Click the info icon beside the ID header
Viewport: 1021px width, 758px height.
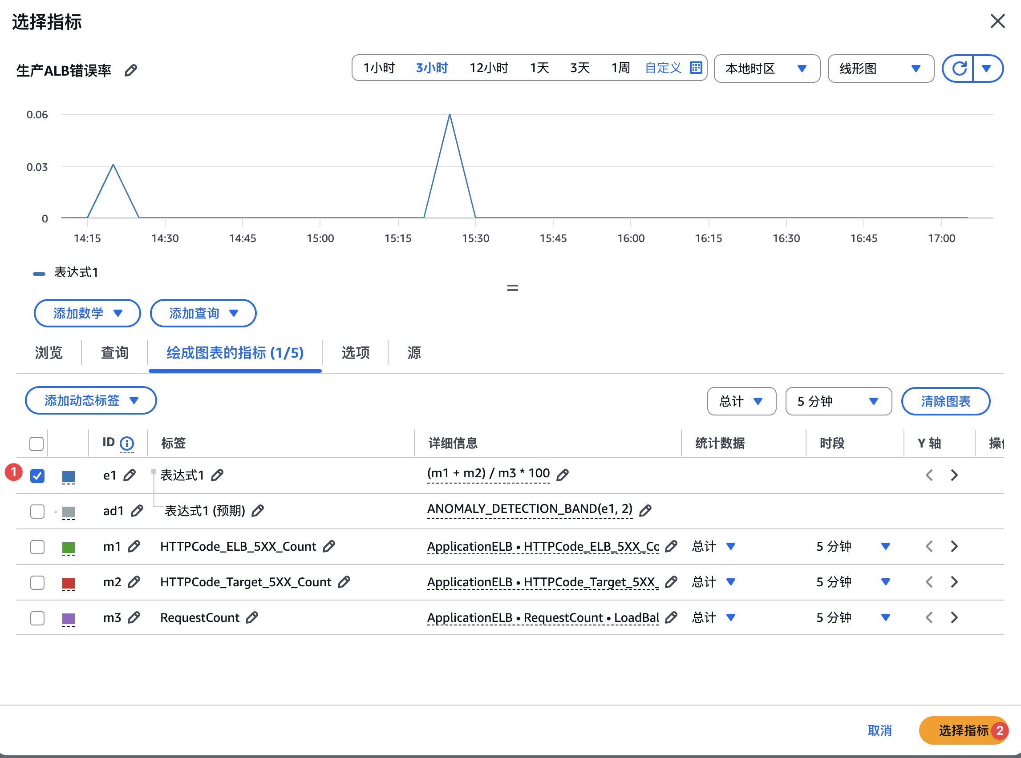coord(127,443)
